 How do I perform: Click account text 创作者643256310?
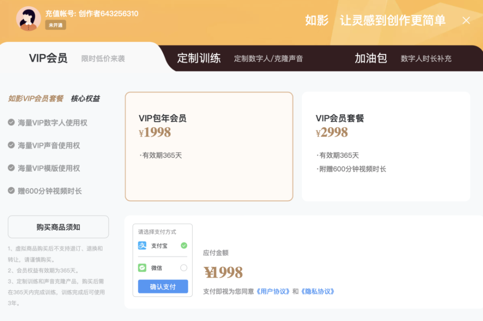click(108, 14)
